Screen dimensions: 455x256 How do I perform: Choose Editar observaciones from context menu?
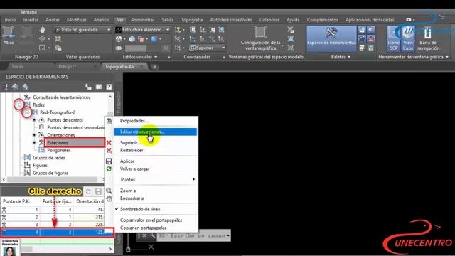click(x=155, y=132)
